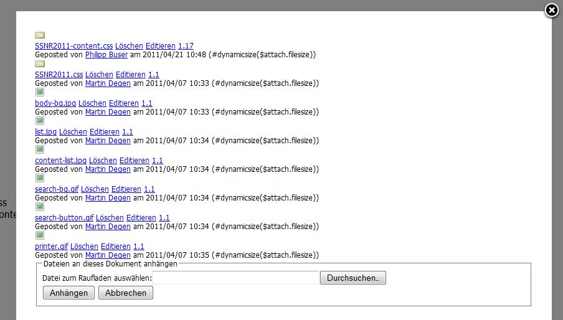Edit search-button.gif via its Editieren link
Screen dimensions: 563x320
coord(141,218)
